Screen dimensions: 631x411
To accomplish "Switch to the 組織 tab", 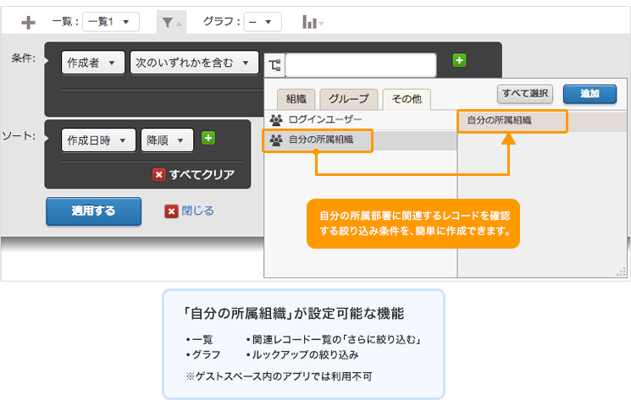I will point(296,99).
